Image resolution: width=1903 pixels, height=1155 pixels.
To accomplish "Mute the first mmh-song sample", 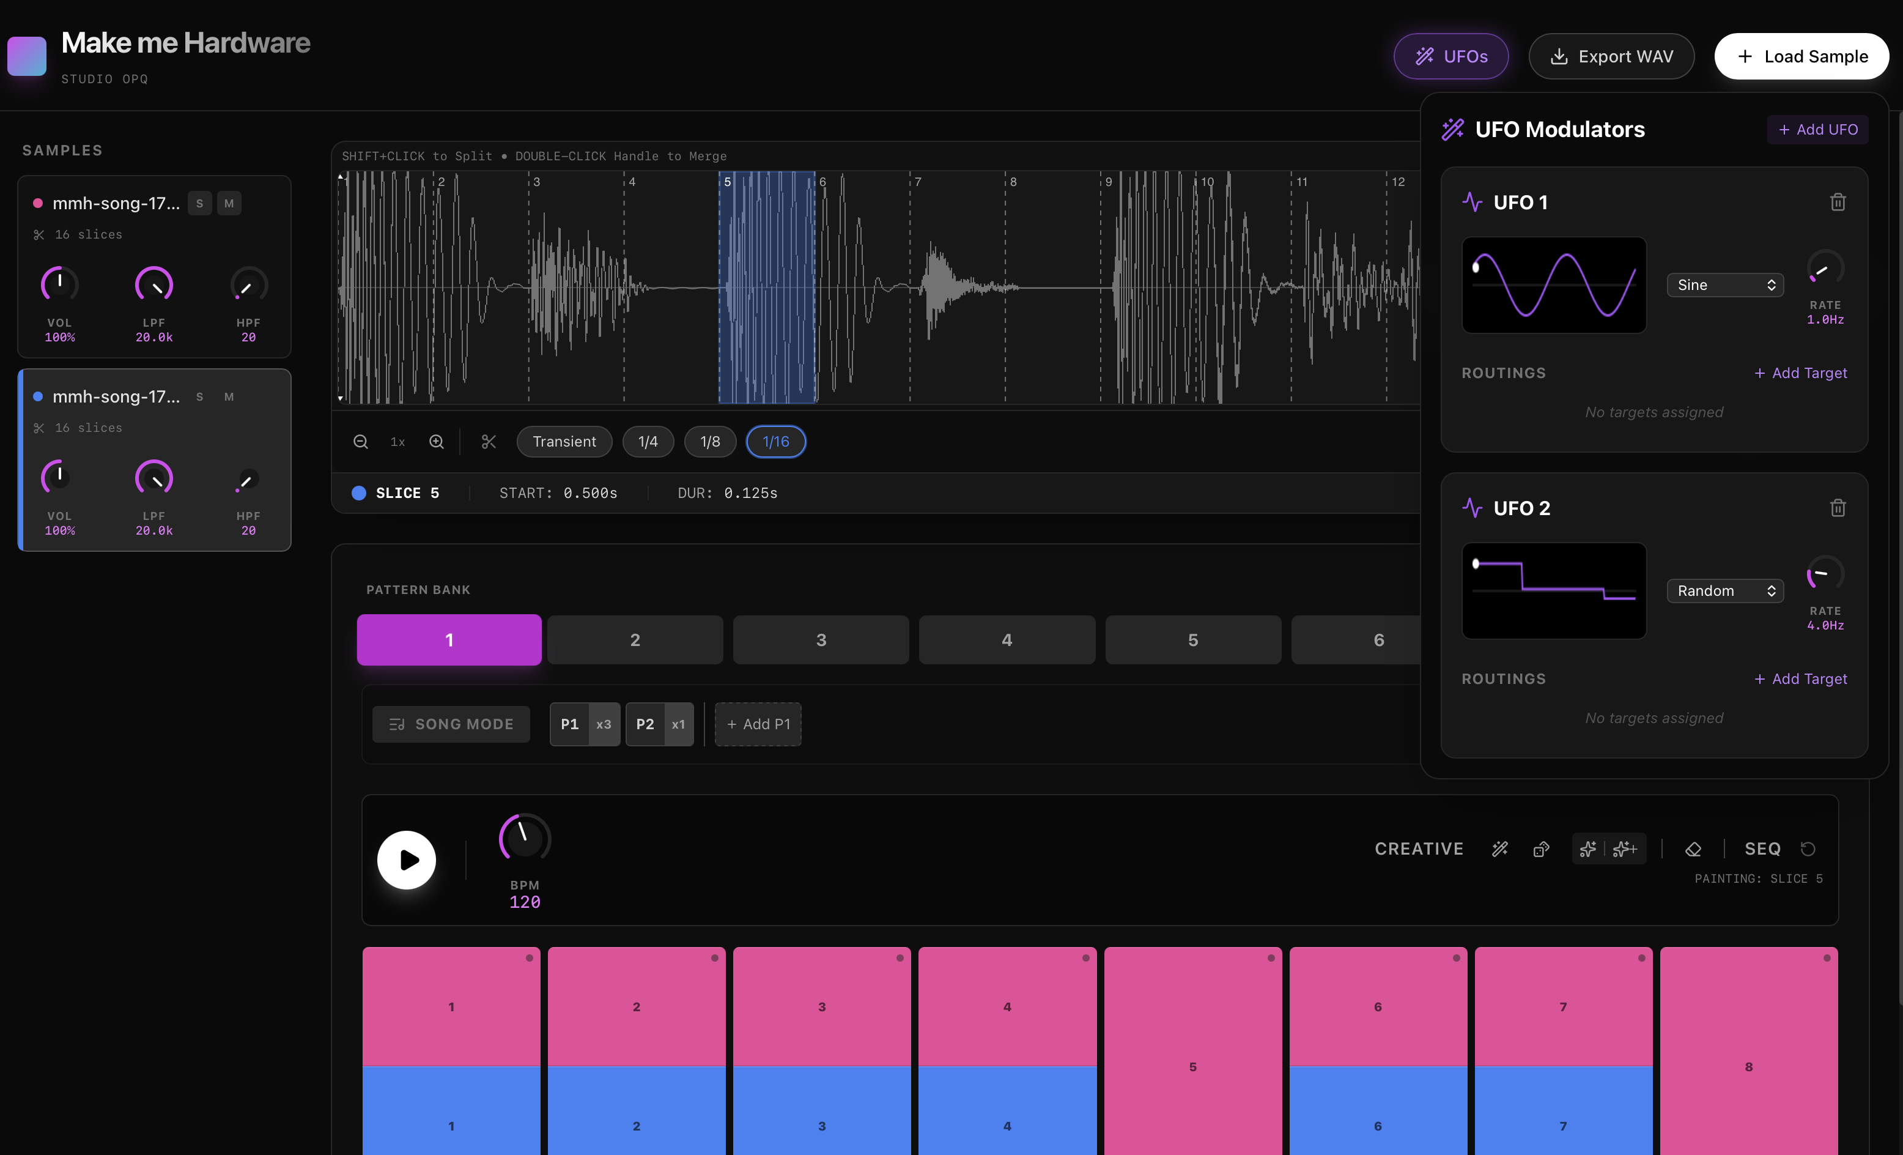I will [229, 203].
